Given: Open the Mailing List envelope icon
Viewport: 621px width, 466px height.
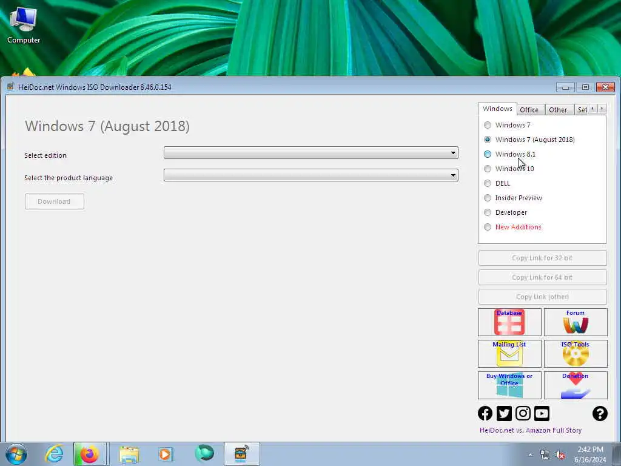Looking at the screenshot, I should click(509, 354).
